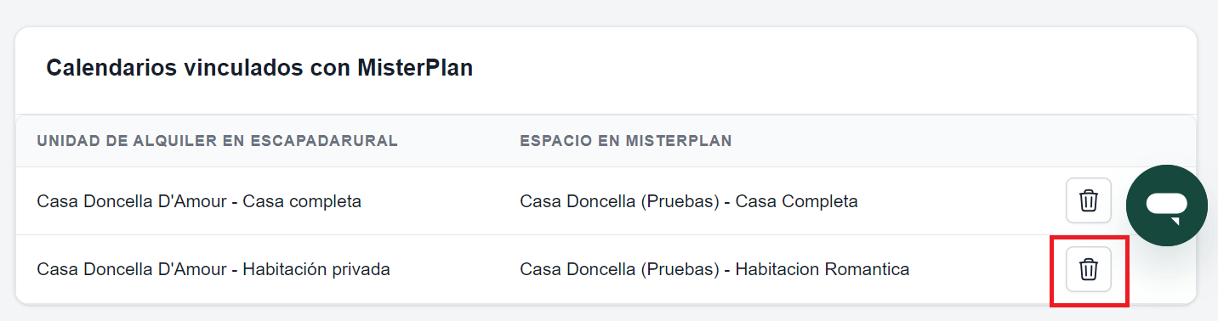Delete the Casa completa calendar link

1089,200
